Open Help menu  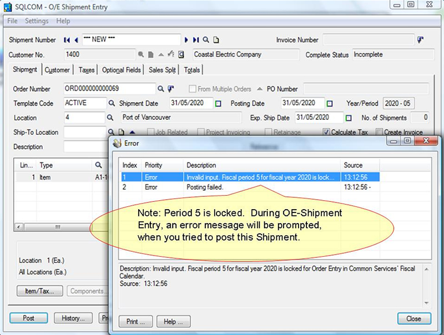[x=63, y=21]
